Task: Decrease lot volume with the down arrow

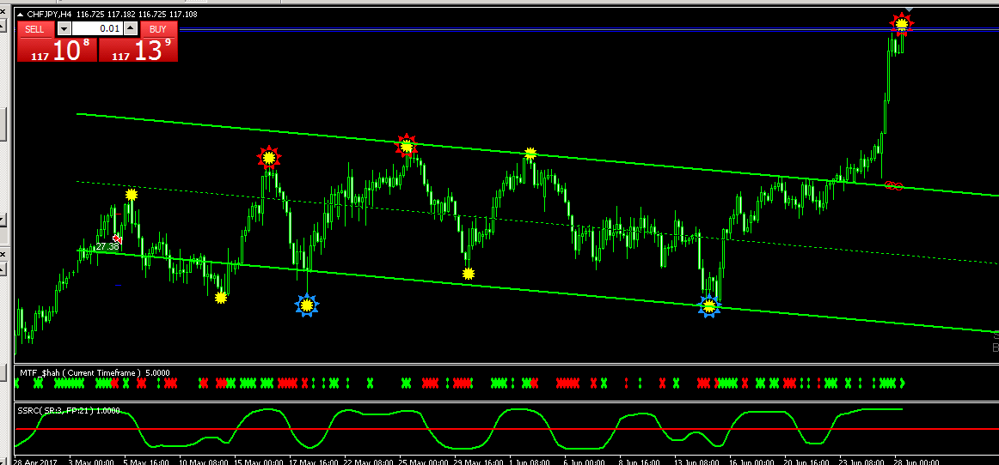Action: (x=64, y=28)
